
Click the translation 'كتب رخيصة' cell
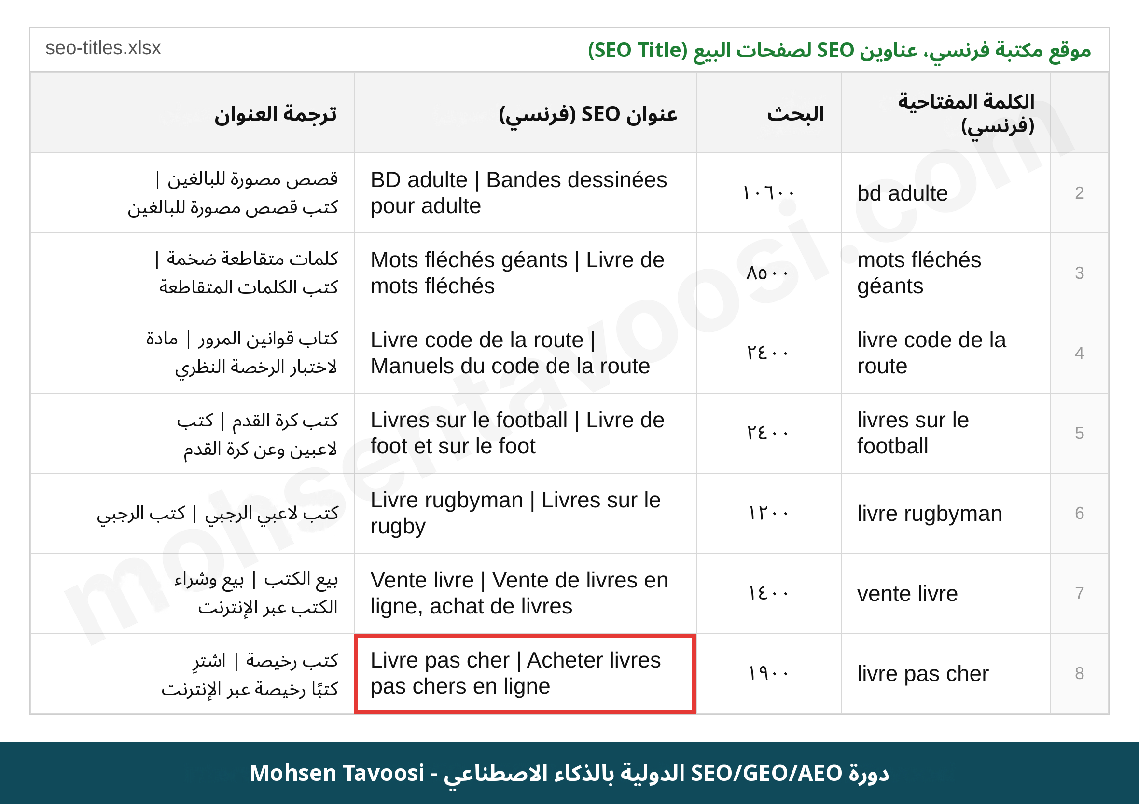coord(193,673)
